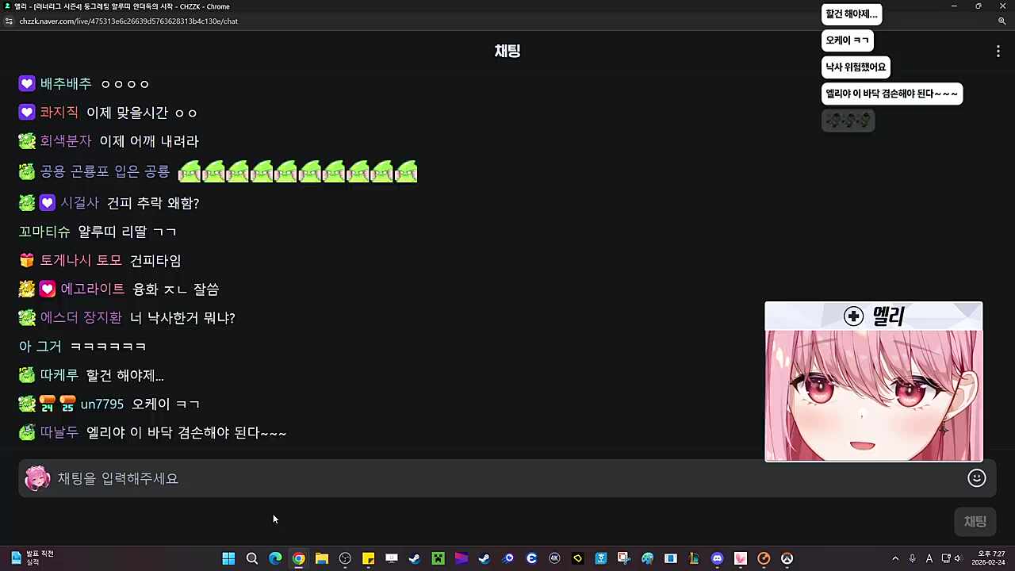The height and width of the screenshot is (571, 1015).
Task: Open Discord from the taskbar
Action: pos(718,558)
